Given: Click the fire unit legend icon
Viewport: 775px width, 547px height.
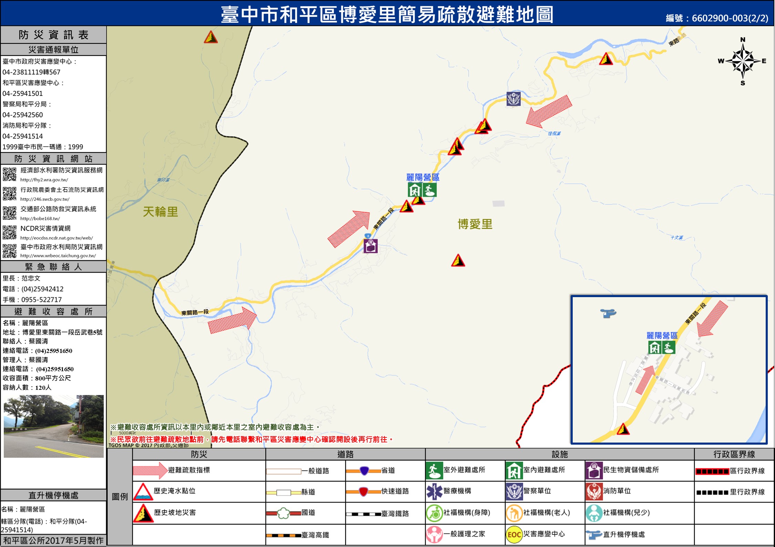Looking at the screenshot, I should (x=594, y=492).
